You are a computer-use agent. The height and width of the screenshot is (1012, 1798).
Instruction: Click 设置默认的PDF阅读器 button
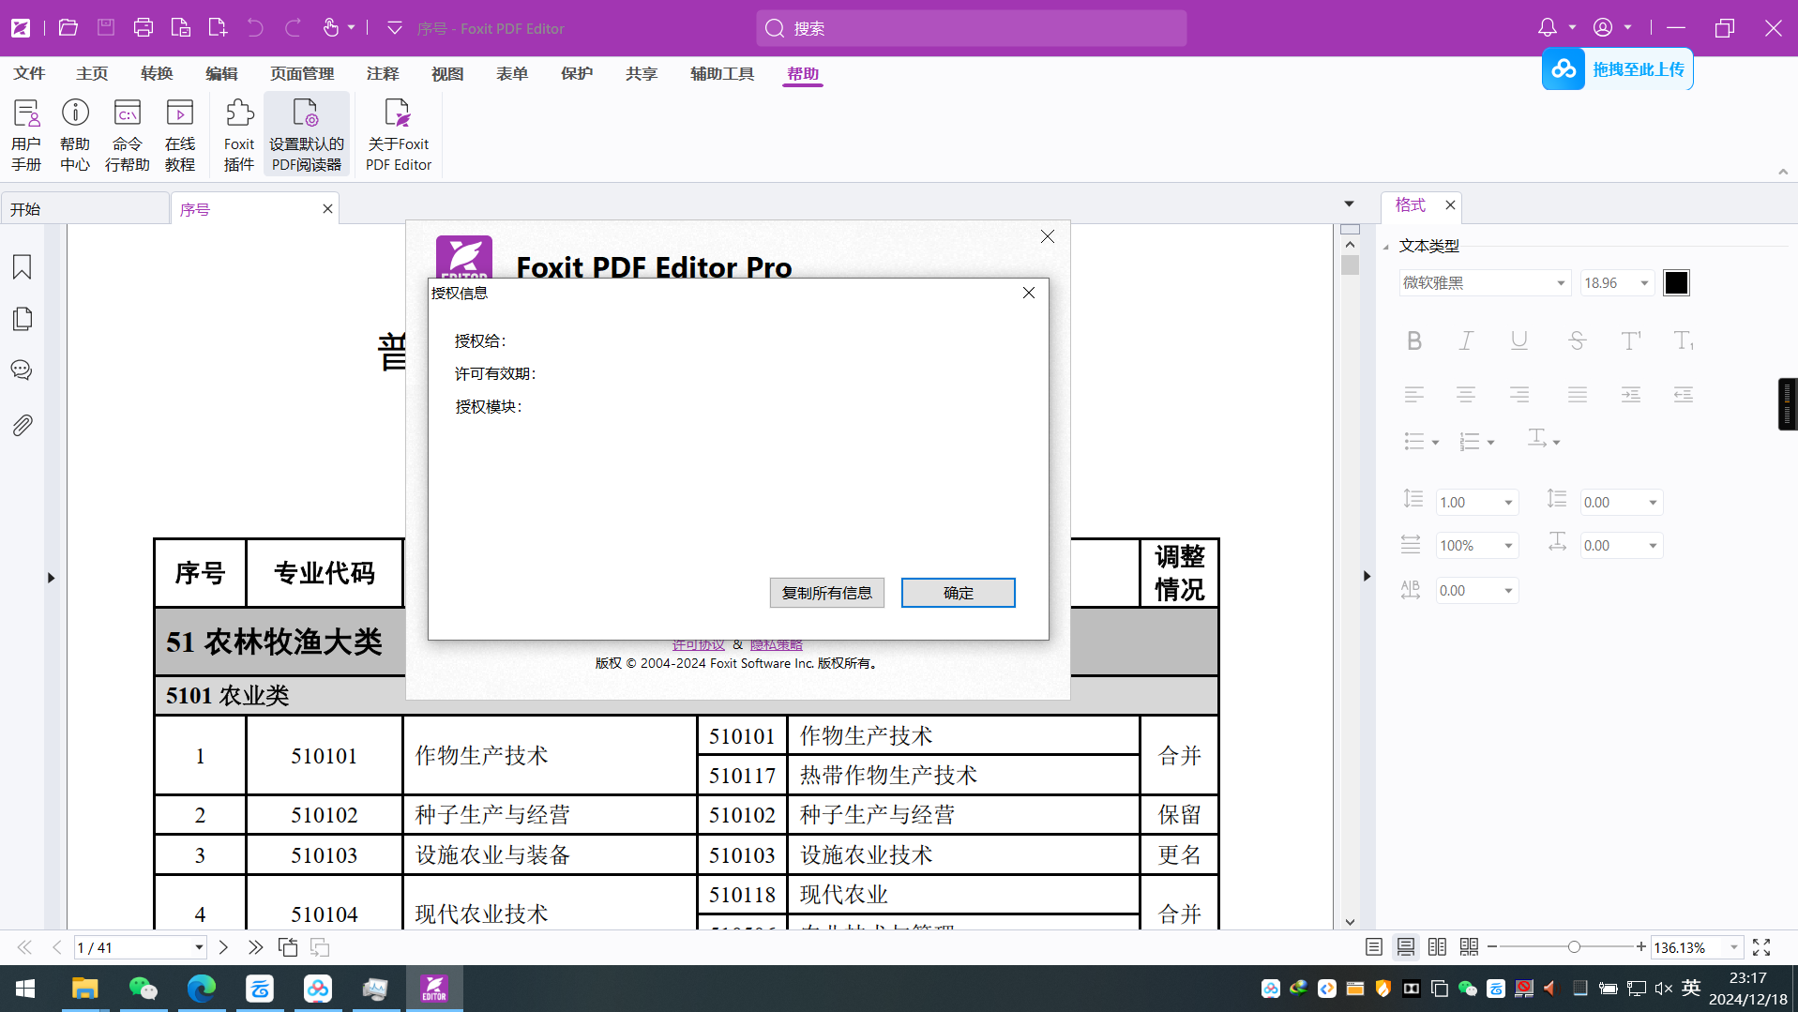click(x=307, y=135)
